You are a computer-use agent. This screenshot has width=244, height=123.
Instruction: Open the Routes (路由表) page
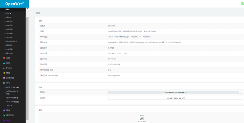pos(8,17)
